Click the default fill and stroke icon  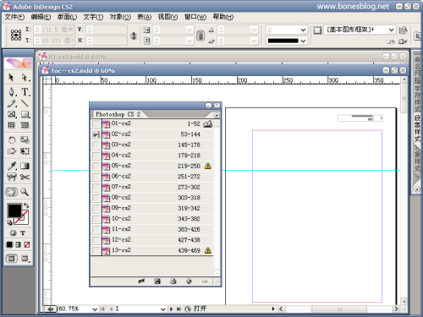(x=9, y=222)
